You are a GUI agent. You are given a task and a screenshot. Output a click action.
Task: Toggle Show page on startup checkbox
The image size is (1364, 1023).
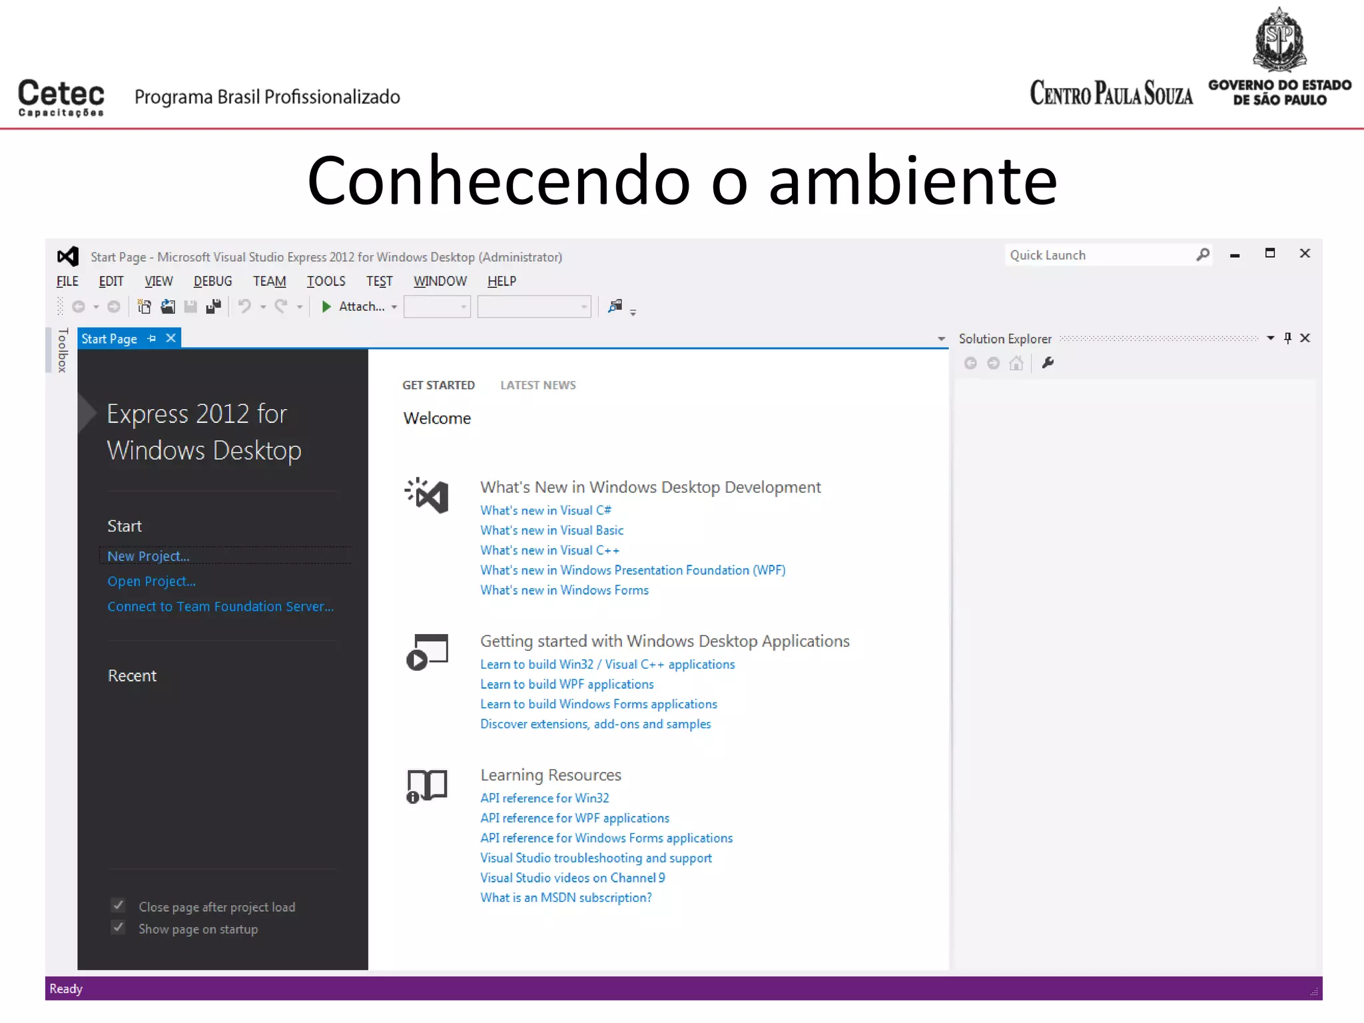pyautogui.click(x=119, y=928)
